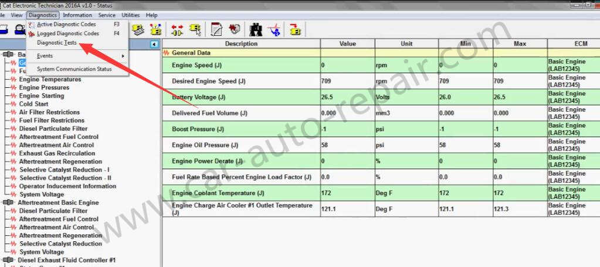Open the View menu
Image resolution: width=600 pixels, height=267 pixels.
tap(16, 15)
